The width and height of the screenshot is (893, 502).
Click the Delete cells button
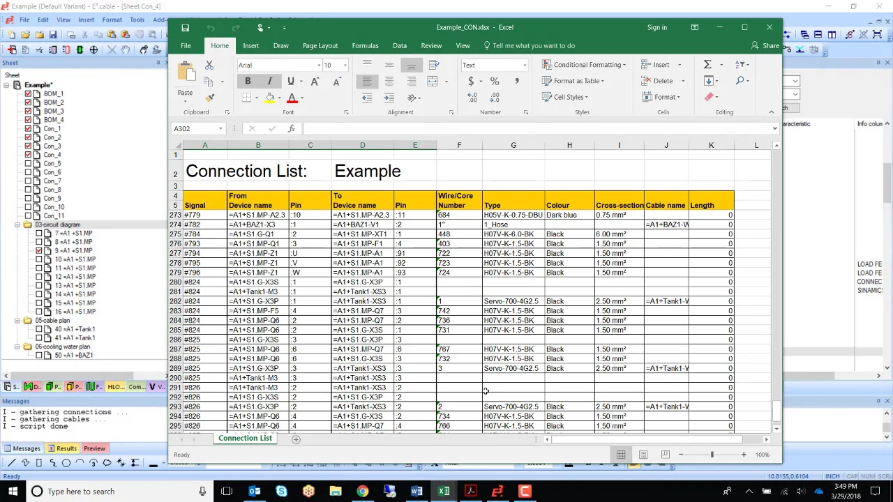(658, 81)
